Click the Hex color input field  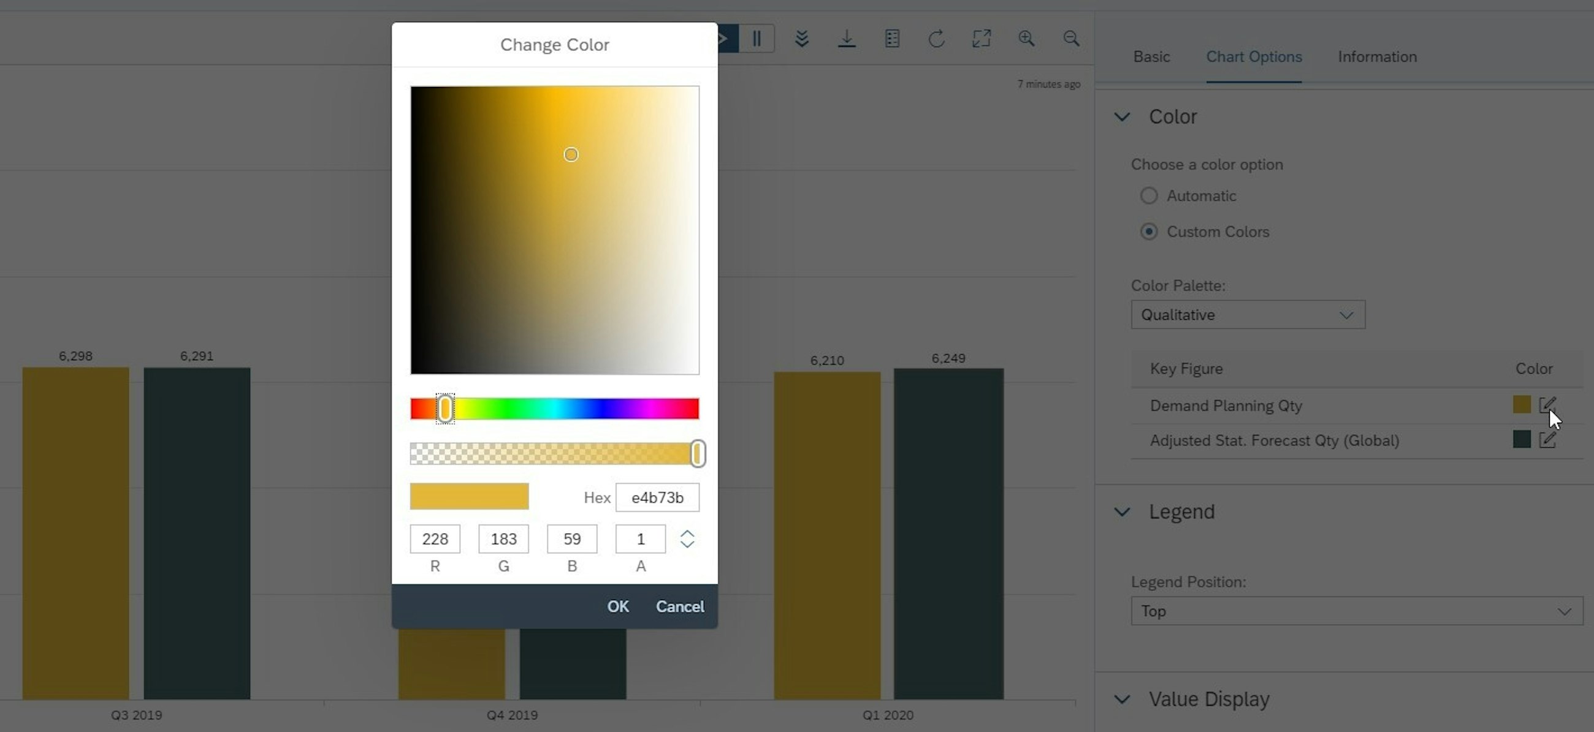[x=658, y=496]
